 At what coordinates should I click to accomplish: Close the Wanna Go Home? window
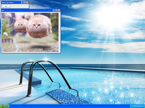click(27, 3)
